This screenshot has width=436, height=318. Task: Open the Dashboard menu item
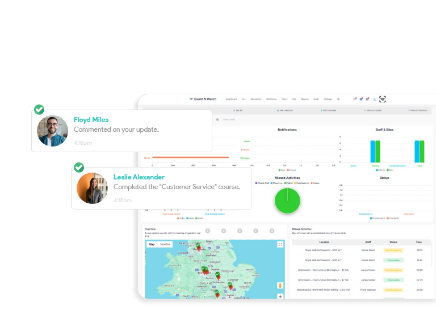click(231, 99)
